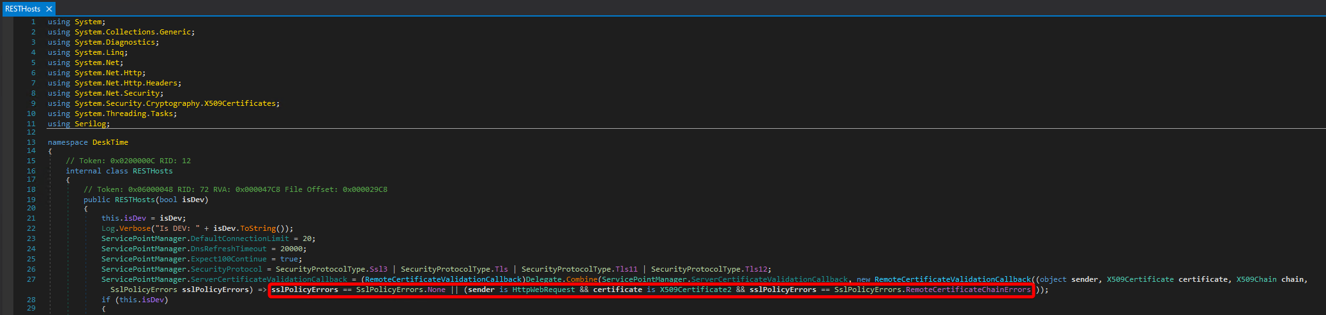Screen dimensions: 1326x315
Task: Click line number 27 in the gutter
Action: click(x=31, y=279)
